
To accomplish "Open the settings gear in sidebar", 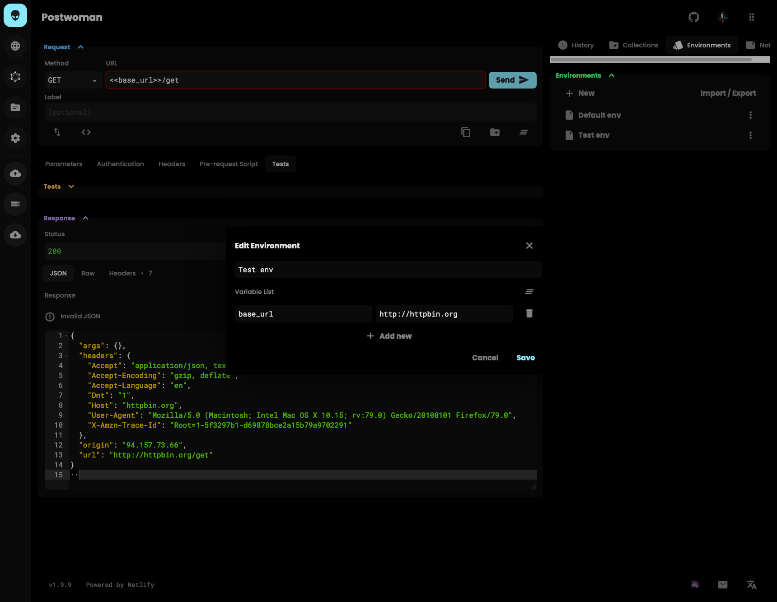I will pos(15,138).
